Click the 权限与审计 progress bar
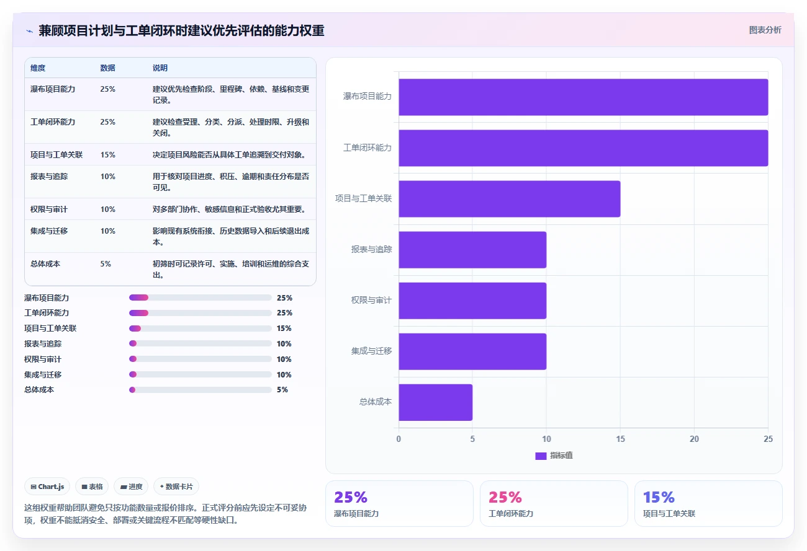 tap(200, 359)
